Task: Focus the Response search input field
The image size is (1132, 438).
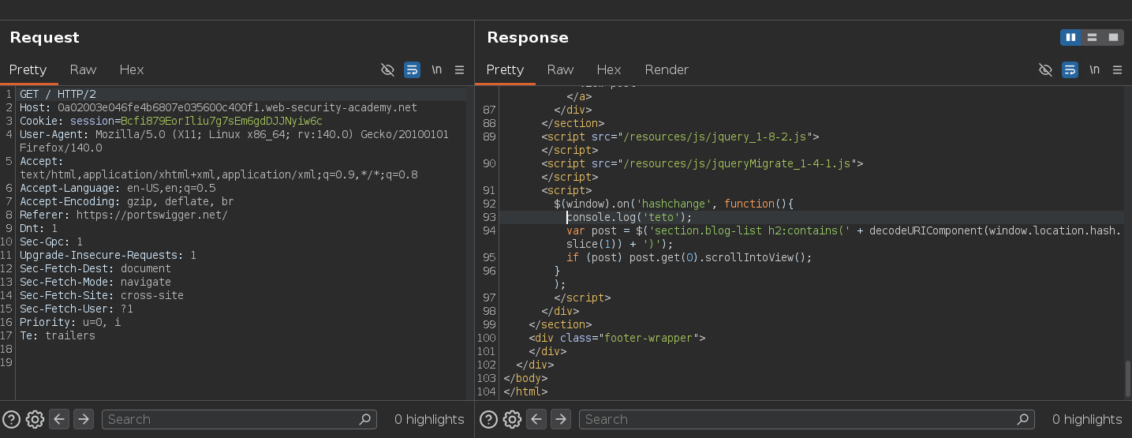Action: pos(806,419)
